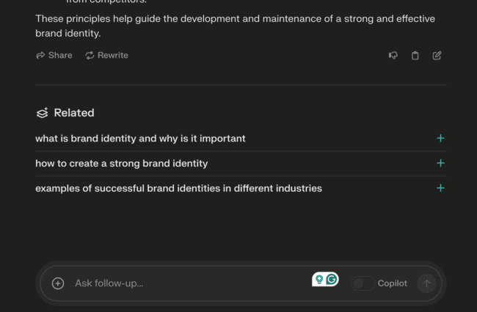Click the attach plus-circle icon in input bar

tap(58, 283)
